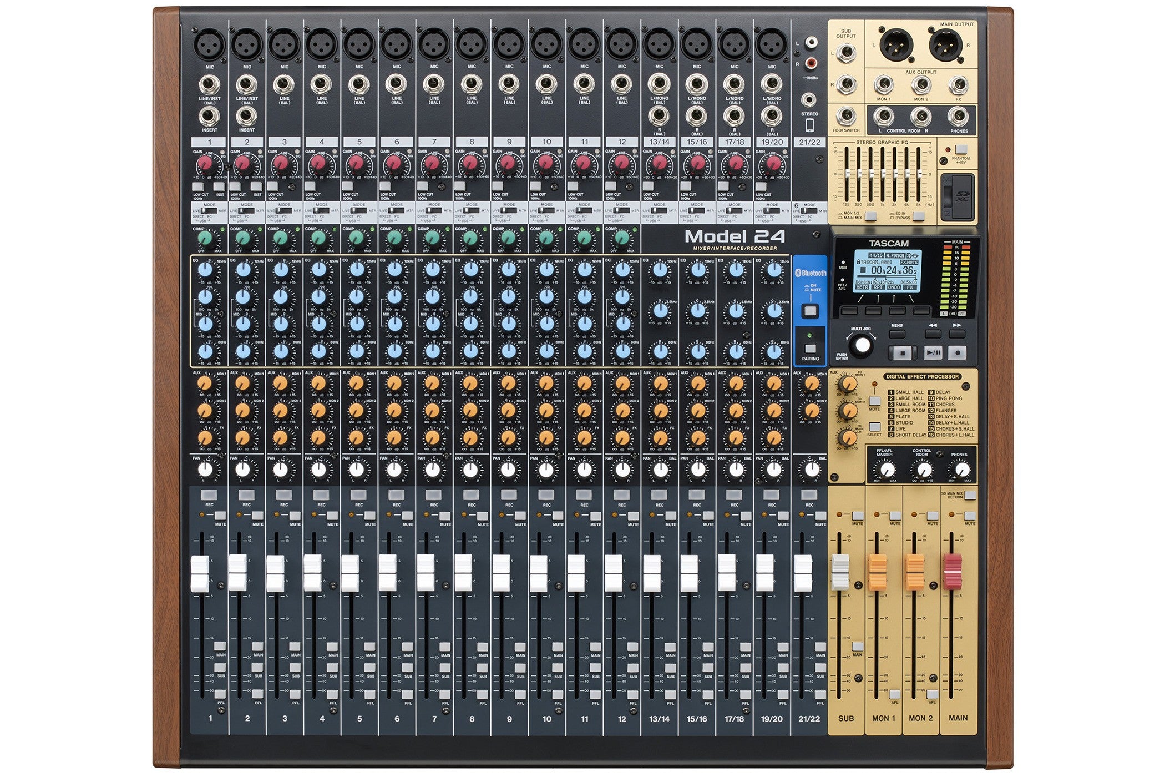Viewport: 1165px width, 777px height.
Task: Select the channel 1 XLR mic input
Action: click(209, 44)
